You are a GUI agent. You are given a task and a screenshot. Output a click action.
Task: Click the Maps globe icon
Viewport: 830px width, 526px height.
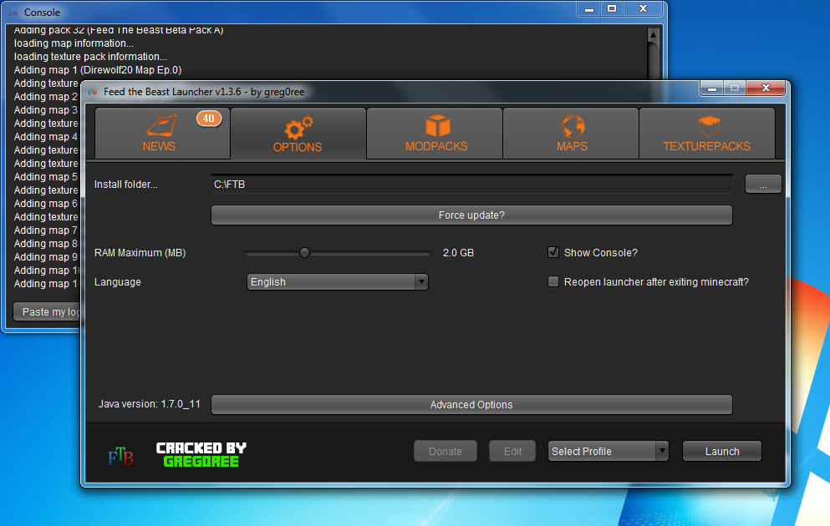572,126
